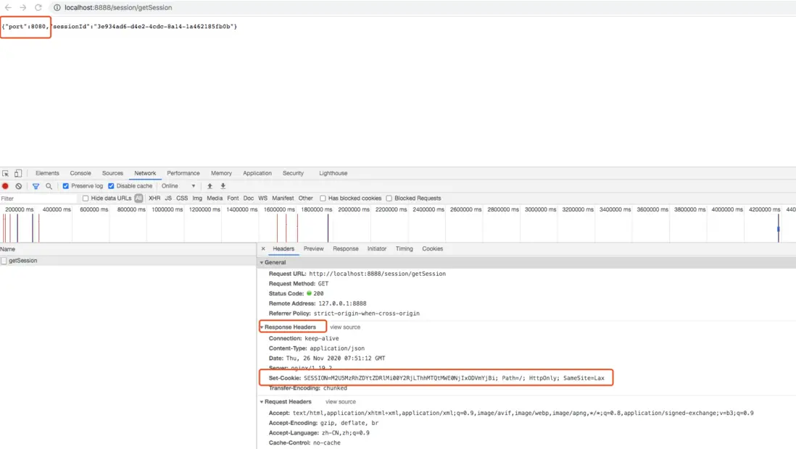Screen dimensions: 796x449
Task: Filter requests by Other type
Action: coord(306,198)
